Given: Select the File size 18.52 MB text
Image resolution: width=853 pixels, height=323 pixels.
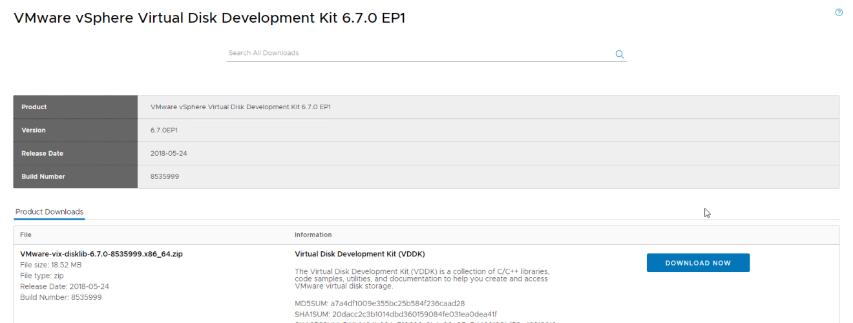Looking at the screenshot, I should pyautogui.click(x=51, y=265).
